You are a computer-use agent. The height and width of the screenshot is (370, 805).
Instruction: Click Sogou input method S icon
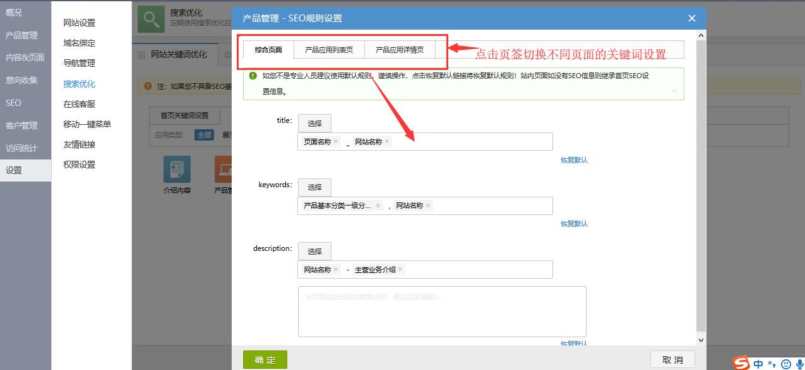pyautogui.click(x=741, y=363)
